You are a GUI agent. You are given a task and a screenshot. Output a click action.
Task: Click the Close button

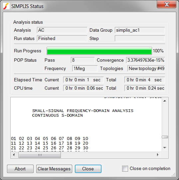click(88, 169)
